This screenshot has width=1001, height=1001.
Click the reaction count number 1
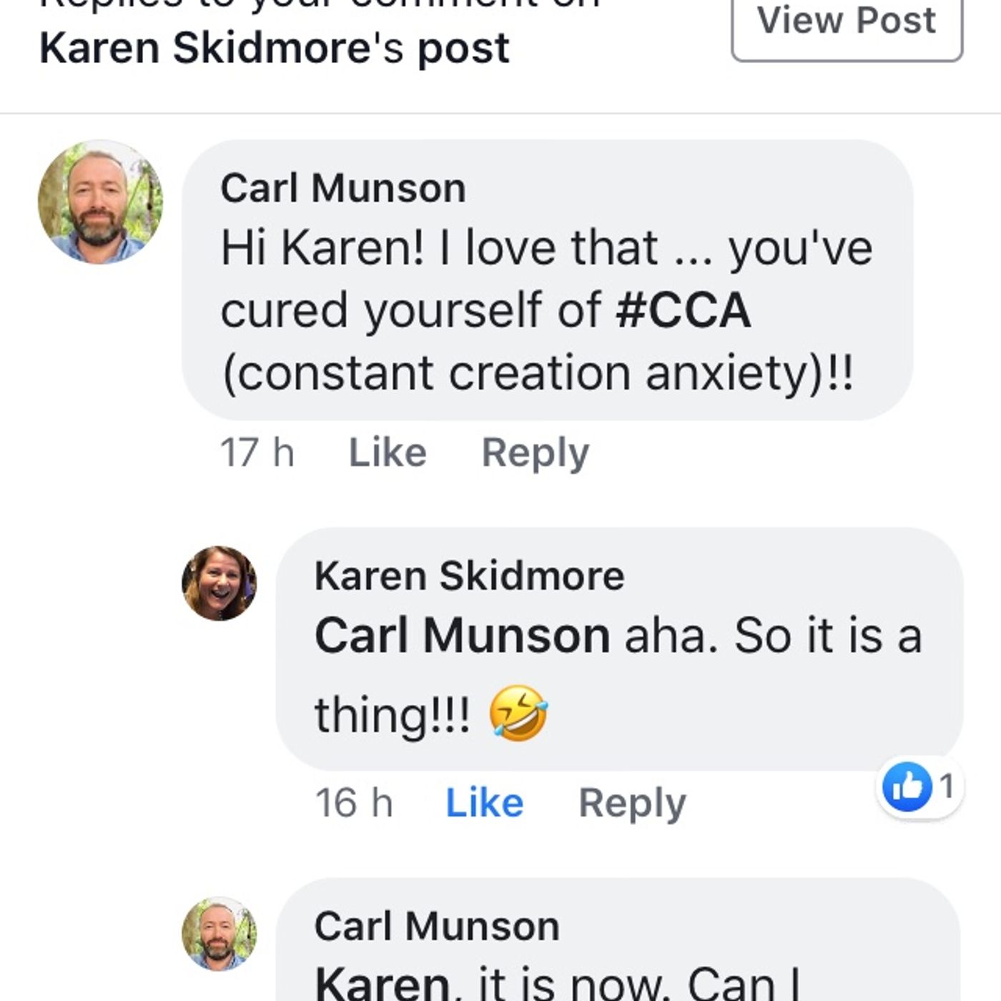click(x=947, y=787)
